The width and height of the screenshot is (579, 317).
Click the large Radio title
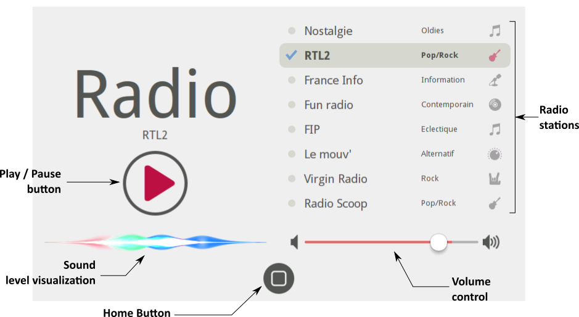155,94
